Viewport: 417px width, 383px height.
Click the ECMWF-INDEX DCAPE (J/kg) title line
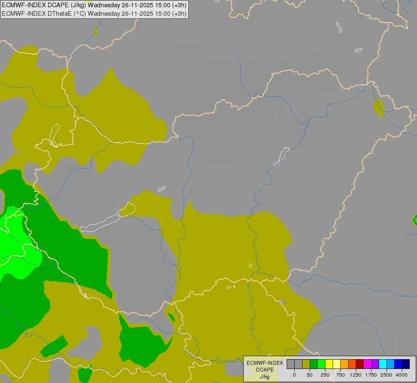pos(94,5)
